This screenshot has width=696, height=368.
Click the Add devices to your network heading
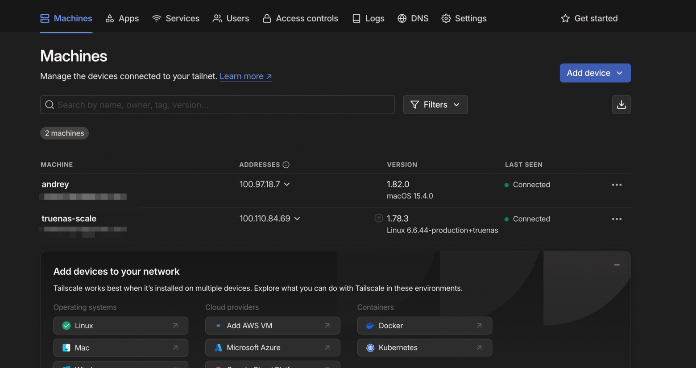pyautogui.click(x=116, y=271)
